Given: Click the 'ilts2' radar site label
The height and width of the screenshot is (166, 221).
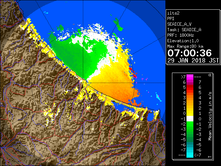Looking at the screenshot, I should (173, 13).
